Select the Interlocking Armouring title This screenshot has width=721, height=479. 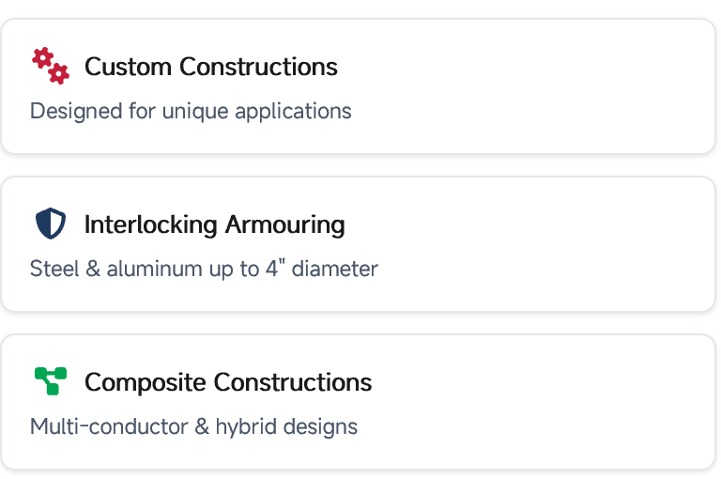(x=214, y=224)
